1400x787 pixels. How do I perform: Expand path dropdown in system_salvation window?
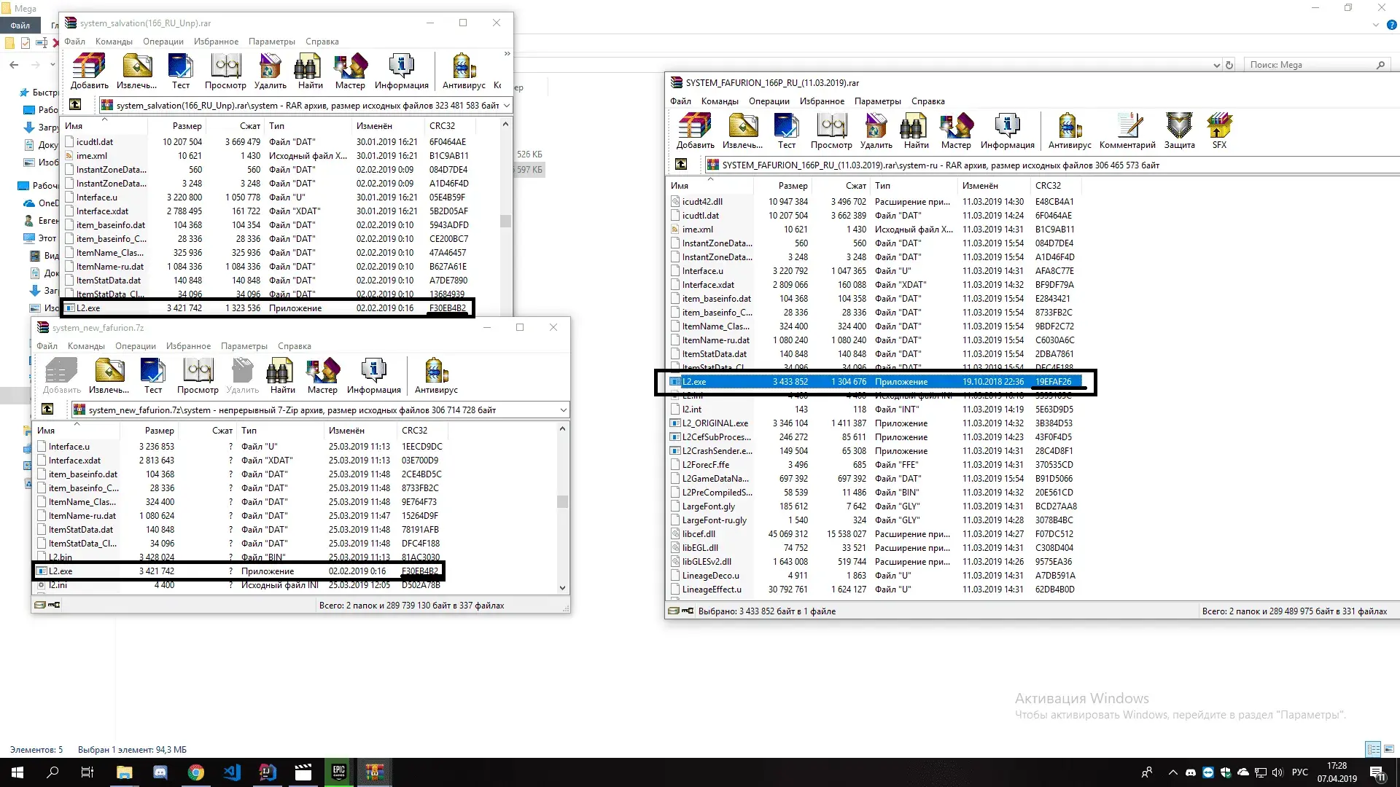click(x=506, y=106)
